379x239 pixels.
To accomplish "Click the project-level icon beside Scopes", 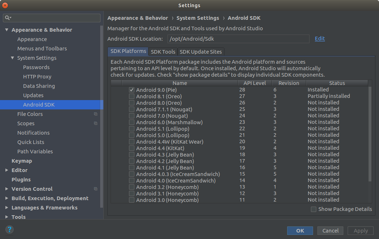I will coord(95,123).
